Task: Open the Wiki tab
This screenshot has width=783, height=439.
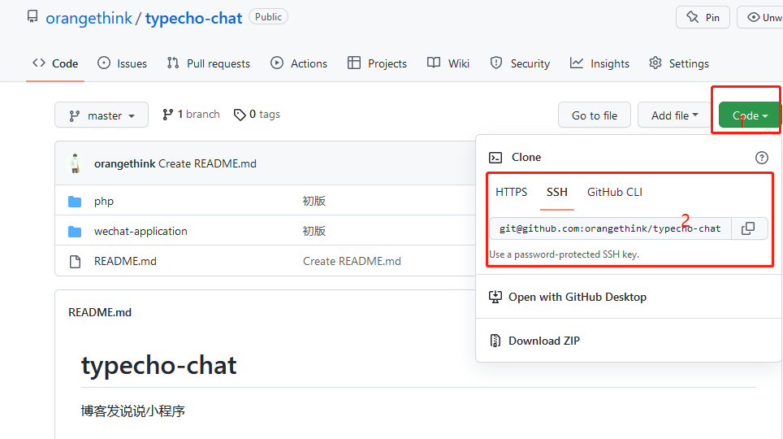Action: [448, 63]
